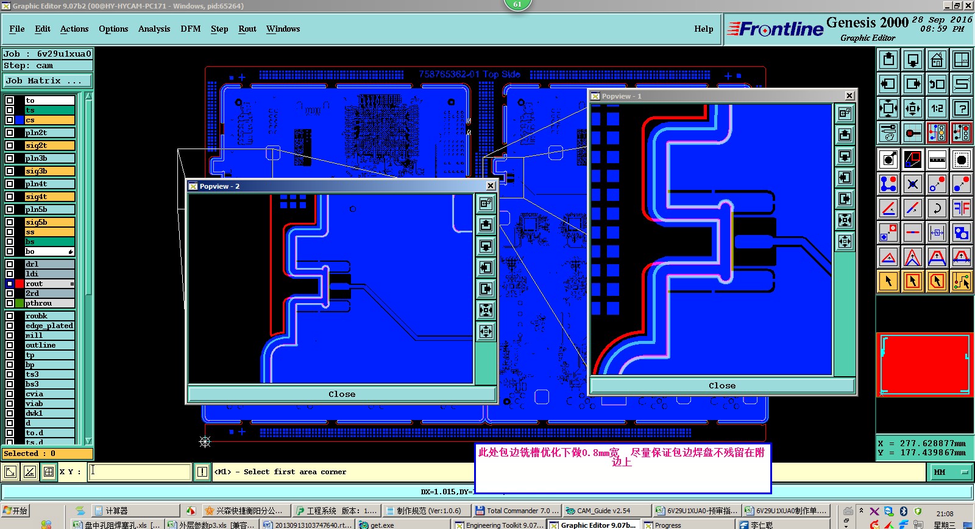Toggle checkbox for layer pln2t
The image size is (975, 529).
(x=10, y=133)
